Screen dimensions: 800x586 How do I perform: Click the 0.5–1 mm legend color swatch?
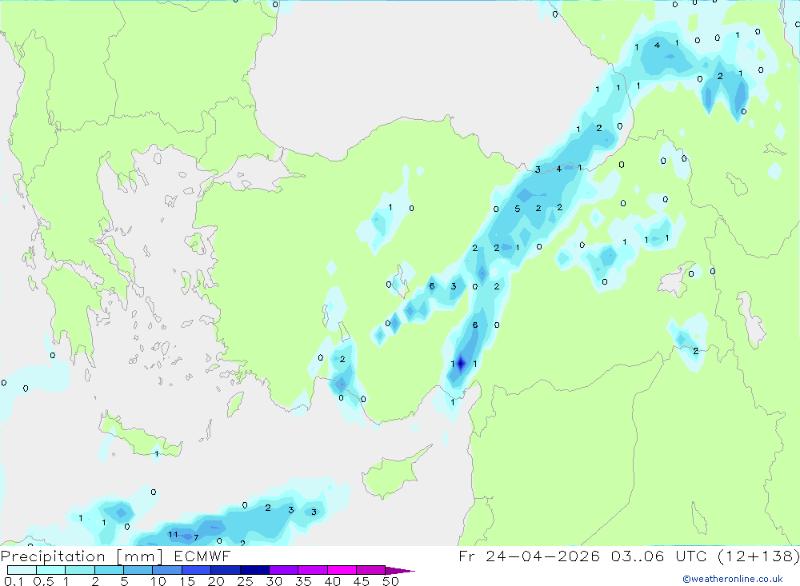51,570
